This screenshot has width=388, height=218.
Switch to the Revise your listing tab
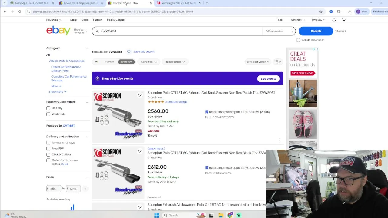click(81, 3)
